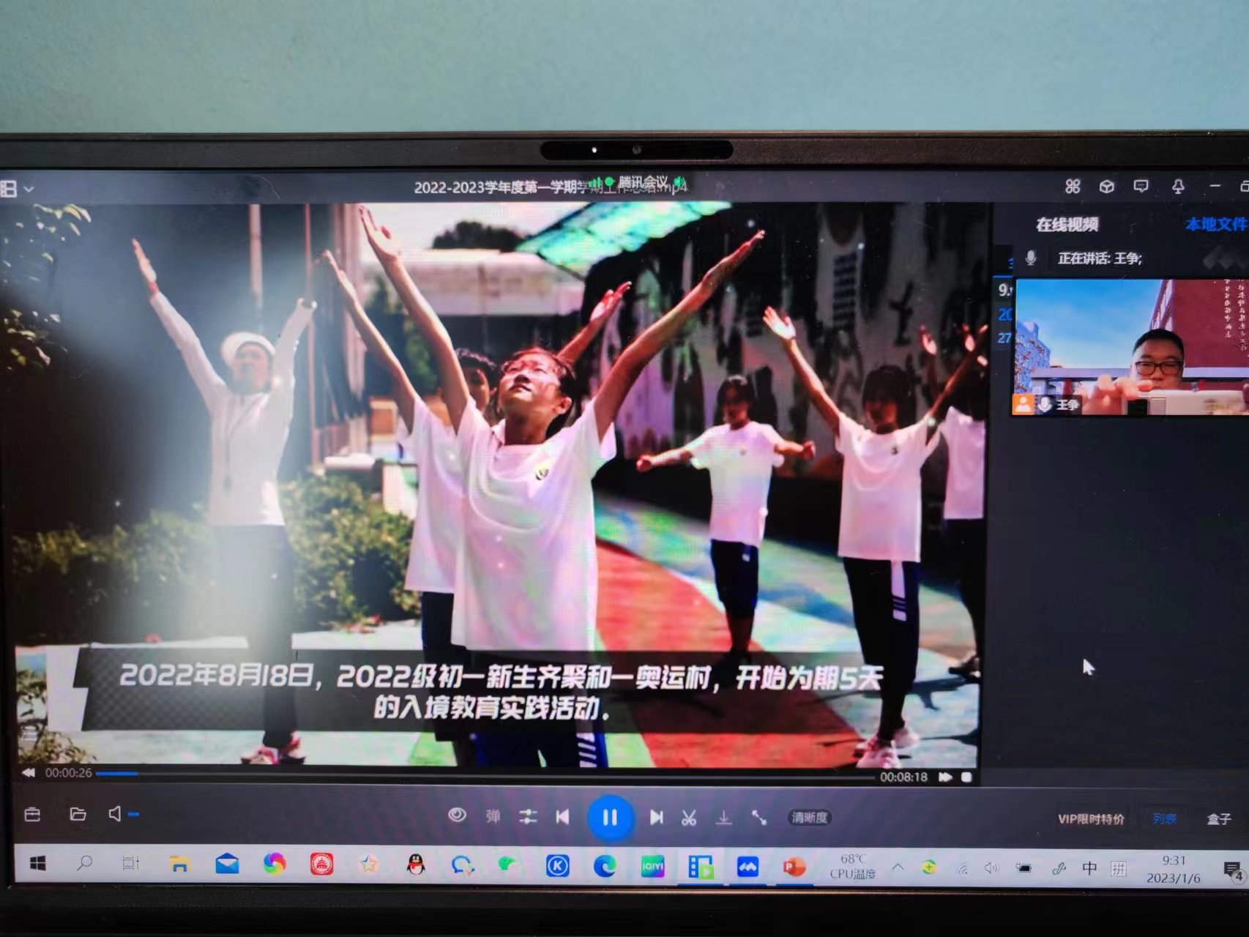Open the 盒子 button
1249x937 pixels.
click(1218, 819)
